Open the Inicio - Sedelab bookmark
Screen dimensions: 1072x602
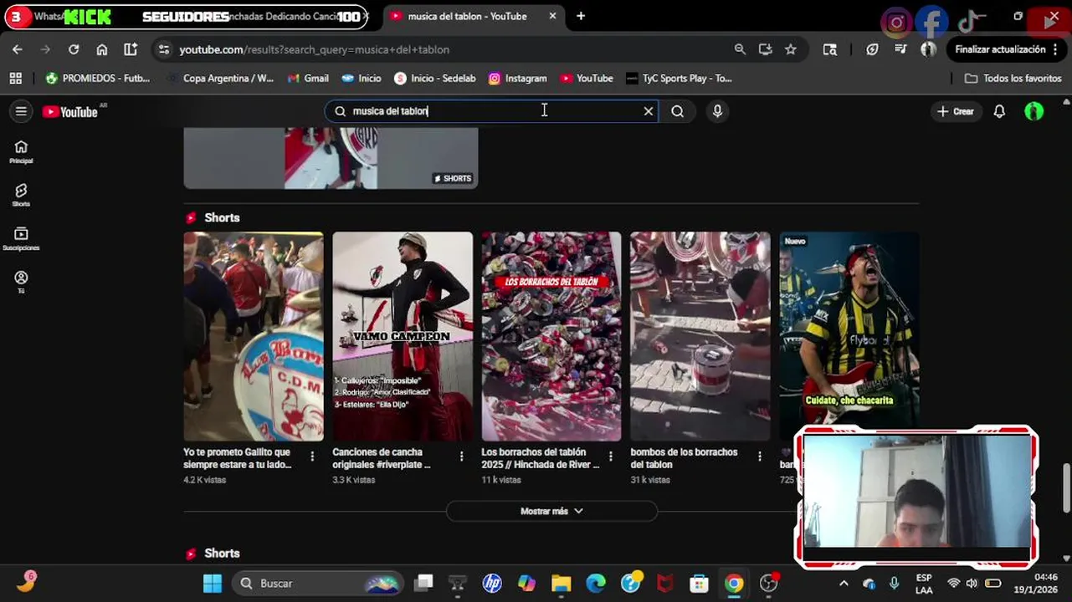[x=435, y=78]
